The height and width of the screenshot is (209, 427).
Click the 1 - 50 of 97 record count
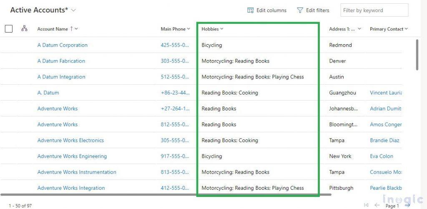coord(20,206)
